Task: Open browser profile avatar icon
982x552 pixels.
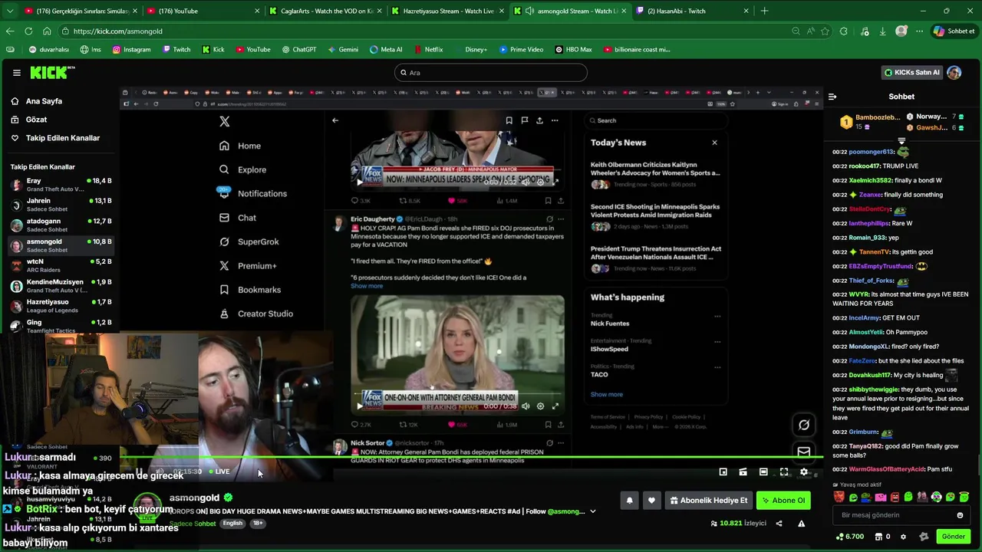Action: (x=901, y=31)
